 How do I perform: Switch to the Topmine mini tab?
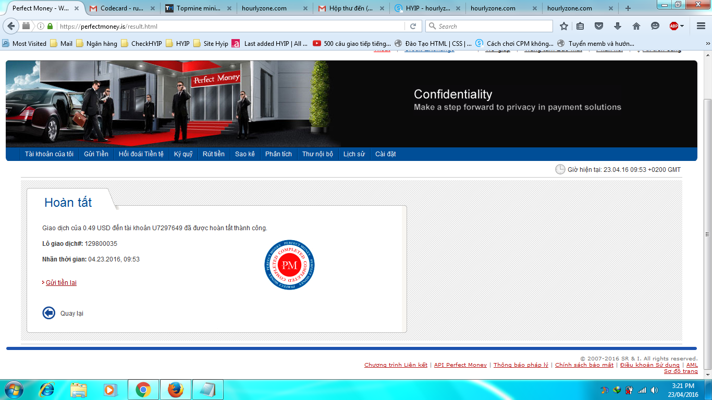197,8
